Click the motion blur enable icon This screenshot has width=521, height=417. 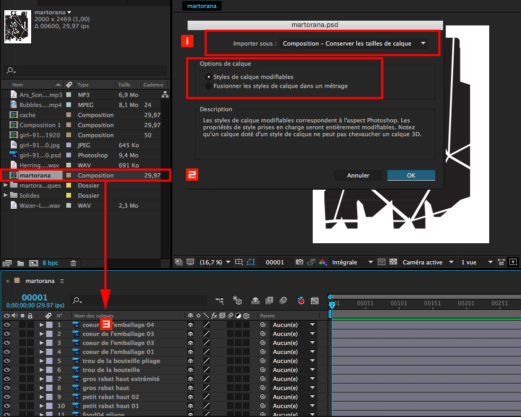(283, 301)
